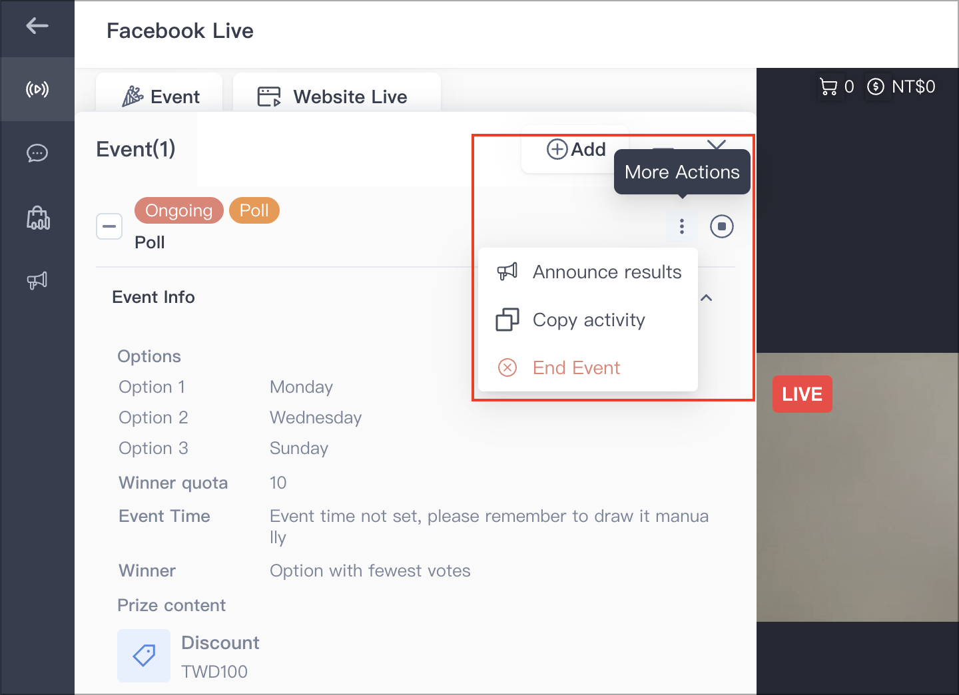Choose End Event in the menu
The image size is (959, 695).
[588, 368]
